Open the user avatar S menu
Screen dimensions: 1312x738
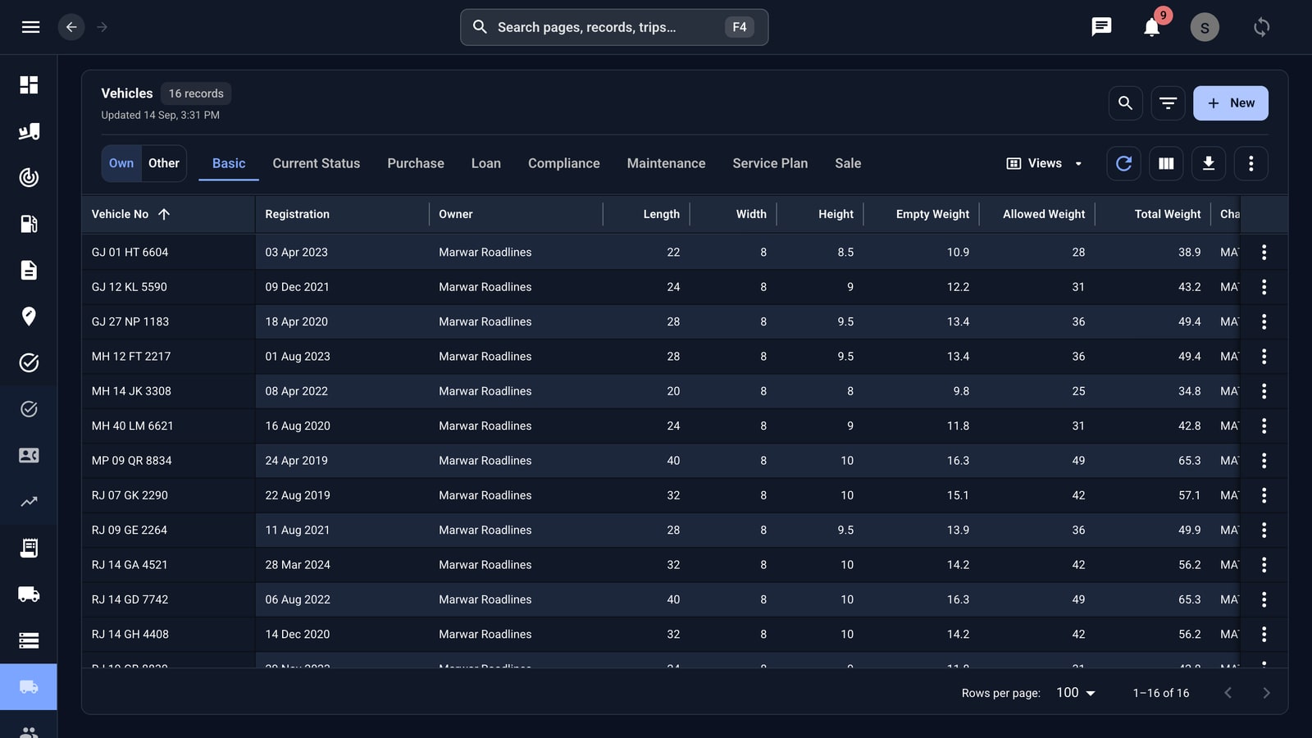[x=1205, y=27]
